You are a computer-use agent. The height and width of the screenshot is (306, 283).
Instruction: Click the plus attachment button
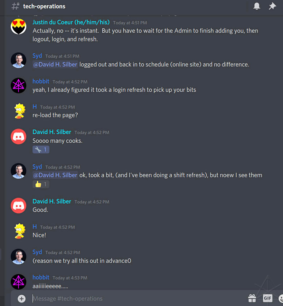22,299
